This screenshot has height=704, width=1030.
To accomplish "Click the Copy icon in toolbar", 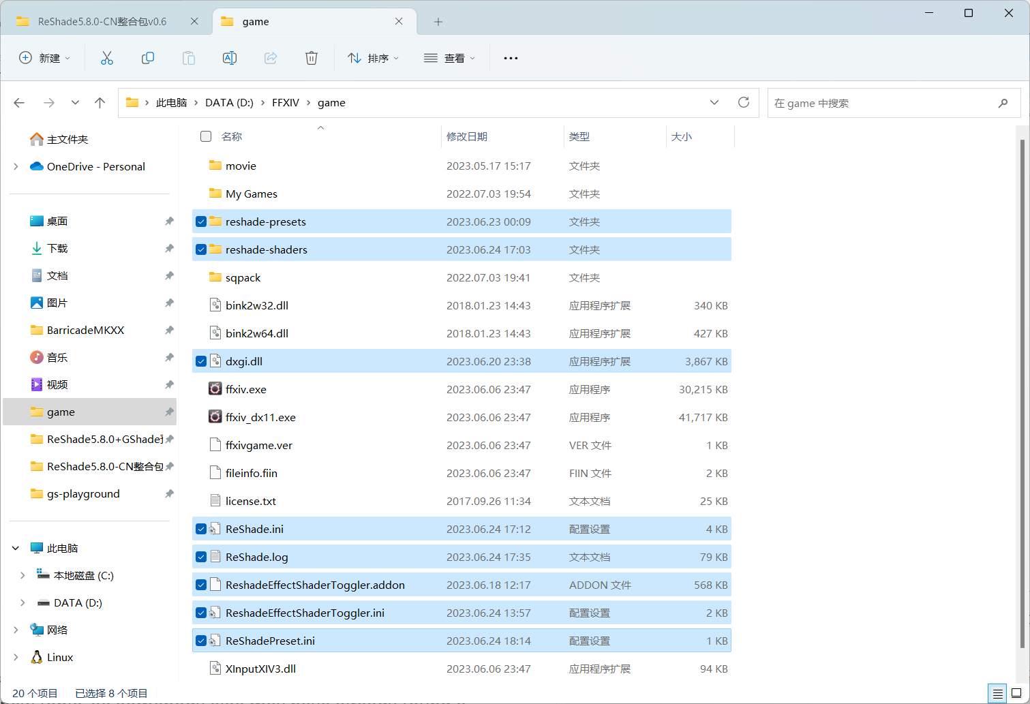I will (x=148, y=59).
